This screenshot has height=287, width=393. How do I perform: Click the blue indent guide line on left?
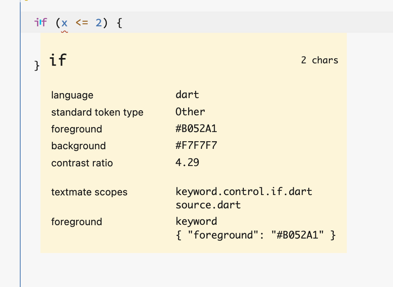tap(20, 153)
